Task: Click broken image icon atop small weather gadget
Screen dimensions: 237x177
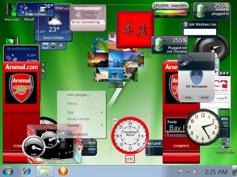Action: pos(42,9)
